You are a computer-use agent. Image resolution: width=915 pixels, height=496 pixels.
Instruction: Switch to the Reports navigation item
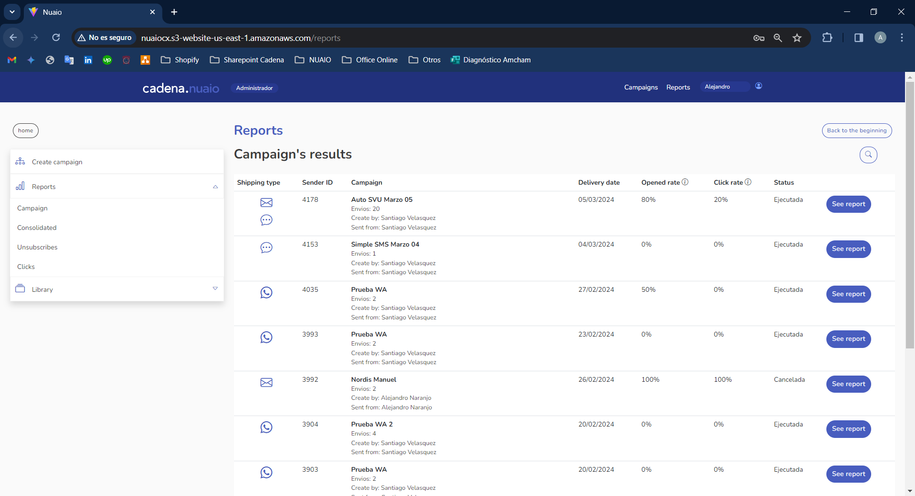(x=678, y=87)
